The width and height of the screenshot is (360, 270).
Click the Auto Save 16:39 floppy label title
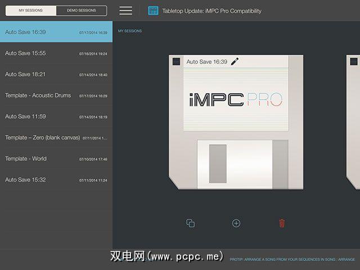206,61
